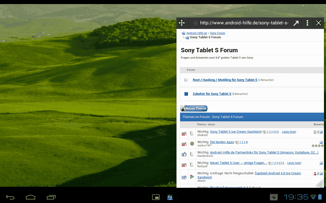Tap the Wi-Fi signal icon
Screen dimensions: 326x203
[x=313, y=197]
